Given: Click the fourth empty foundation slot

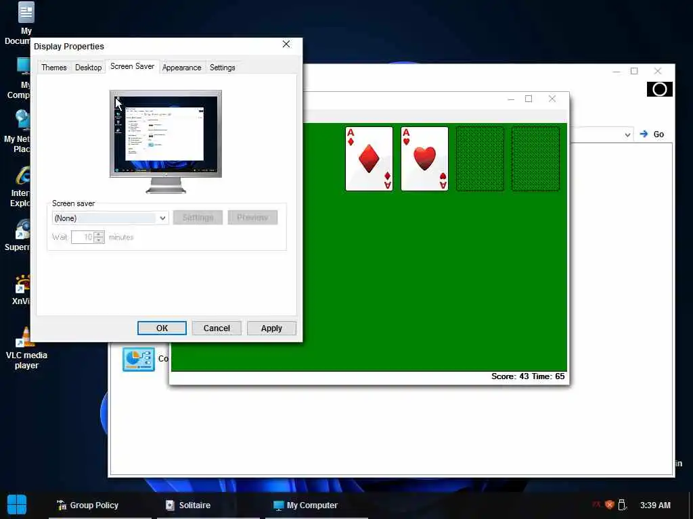Looking at the screenshot, I should click(536, 159).
